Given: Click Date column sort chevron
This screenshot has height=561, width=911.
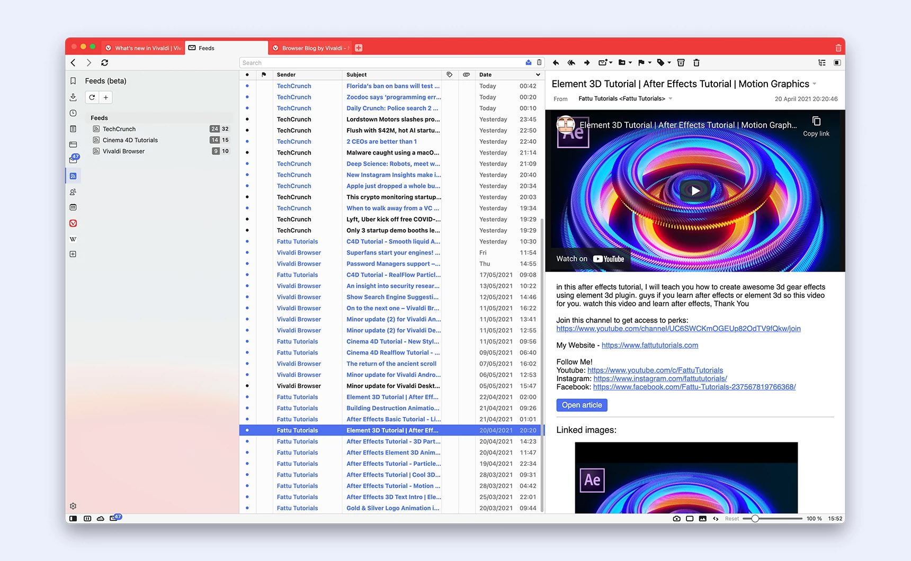Looking at the screenshot, I should 538,75.
